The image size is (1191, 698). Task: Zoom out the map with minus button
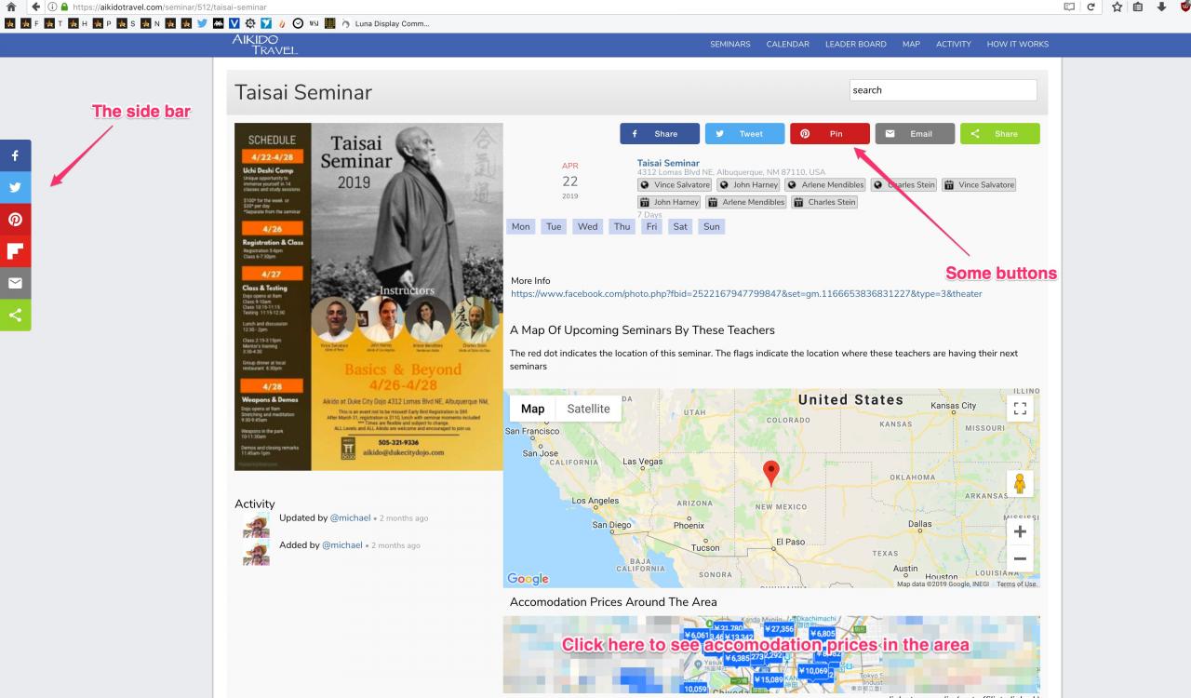(x=1020, y=559)
